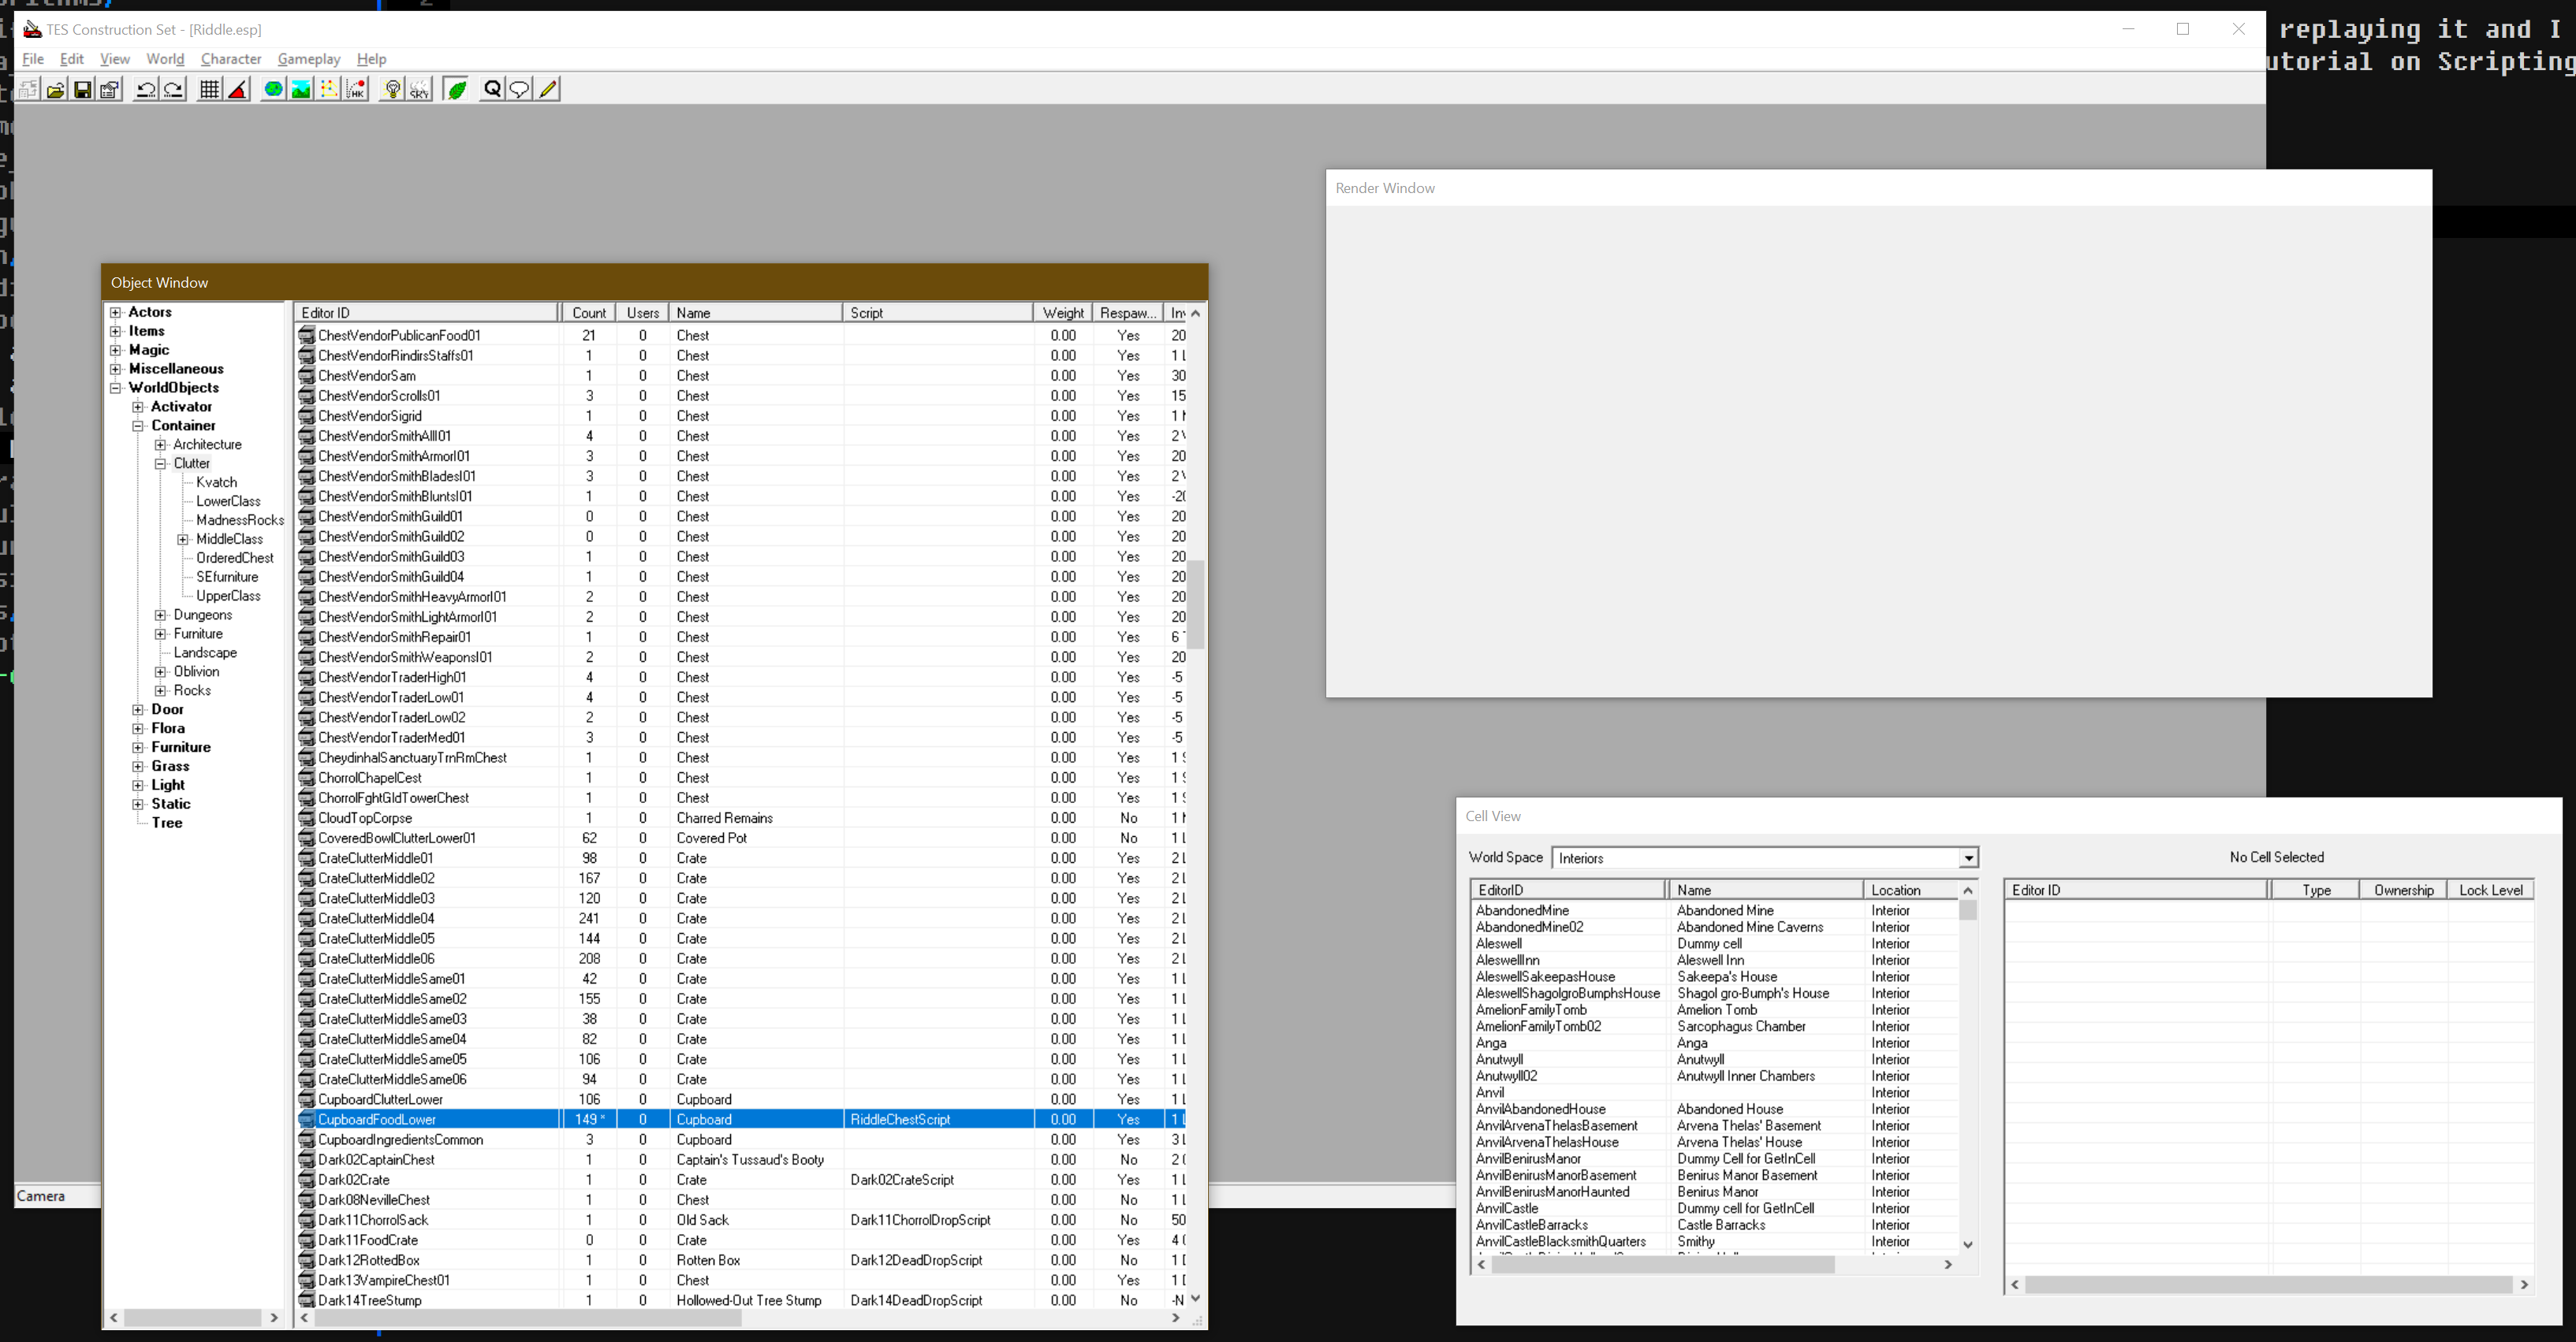Open Quests via the Q icon
This screenshot has width=2576, height=1342.
click(x=492, y=90)
